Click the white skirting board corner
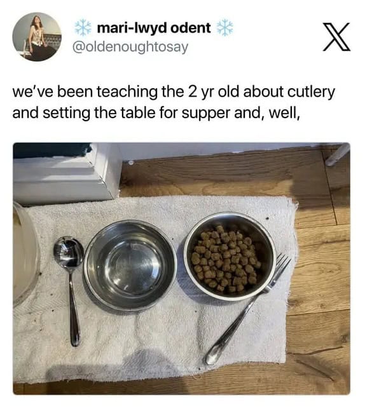This screenshot has width=372, height=409. [67, 173]
